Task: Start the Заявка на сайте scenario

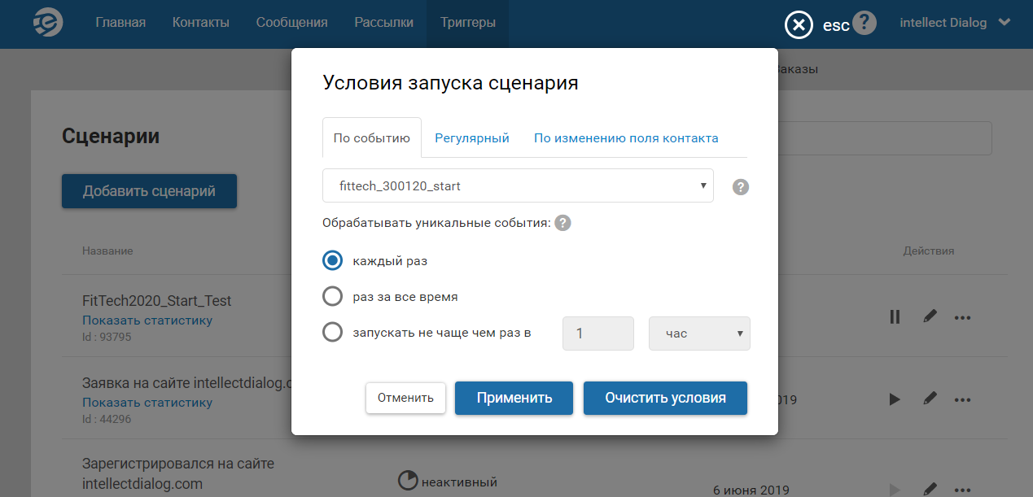Action: pyautogui.click(x=895, y=399)
